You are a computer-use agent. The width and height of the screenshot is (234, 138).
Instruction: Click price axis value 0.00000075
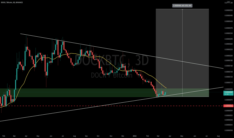[x=228, y=100]
